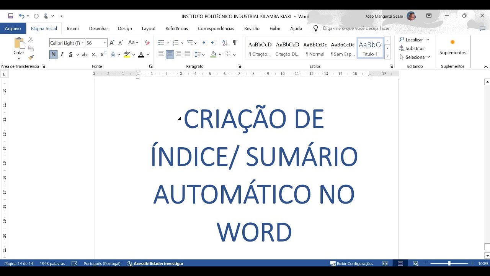
Task: Toggle Bold (N) formatting
Action: [x=53, y=54]
